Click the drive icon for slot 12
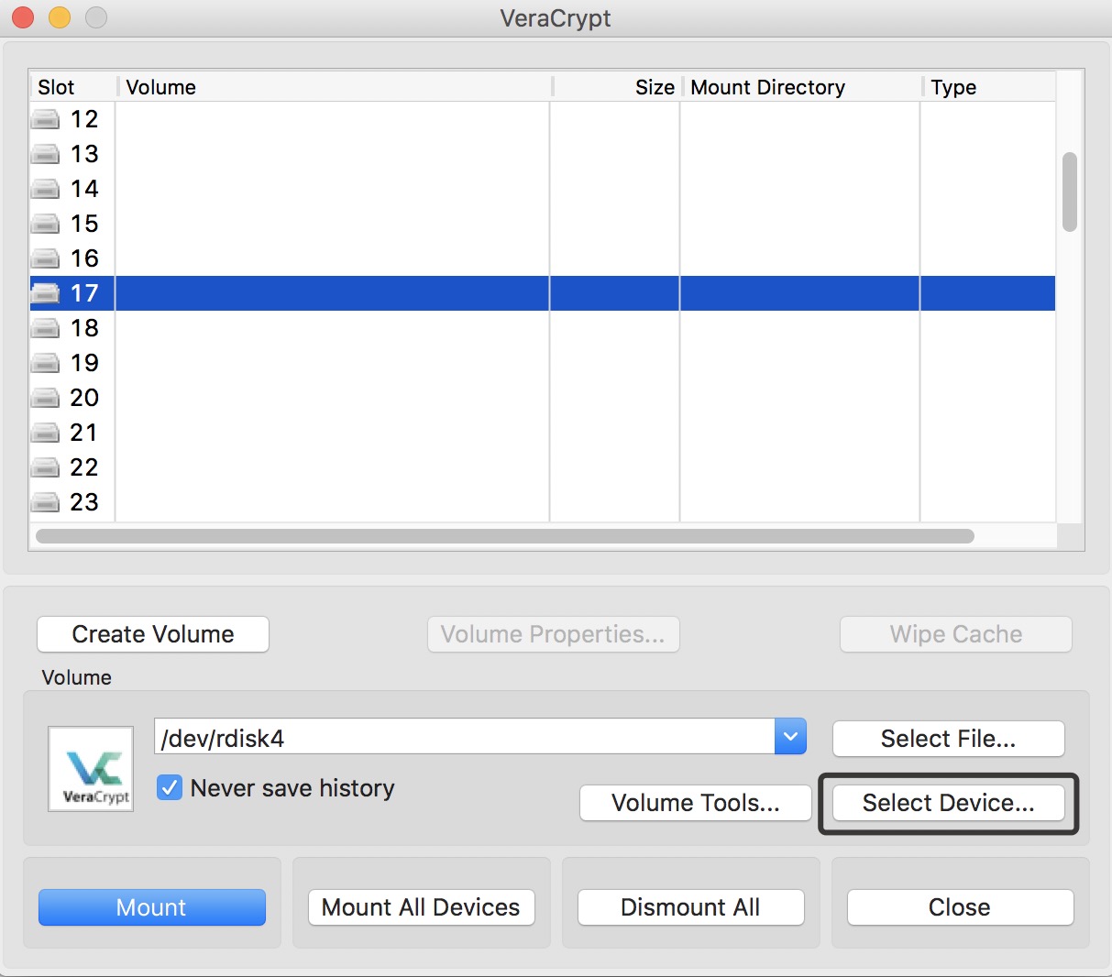1112x977 pixels. 46,119
